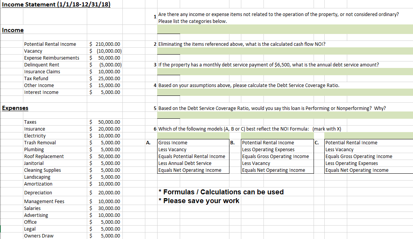This screenshot has height=239, width=413.
Task: Select the Management Fees value cell
Action: click(105, 201)
